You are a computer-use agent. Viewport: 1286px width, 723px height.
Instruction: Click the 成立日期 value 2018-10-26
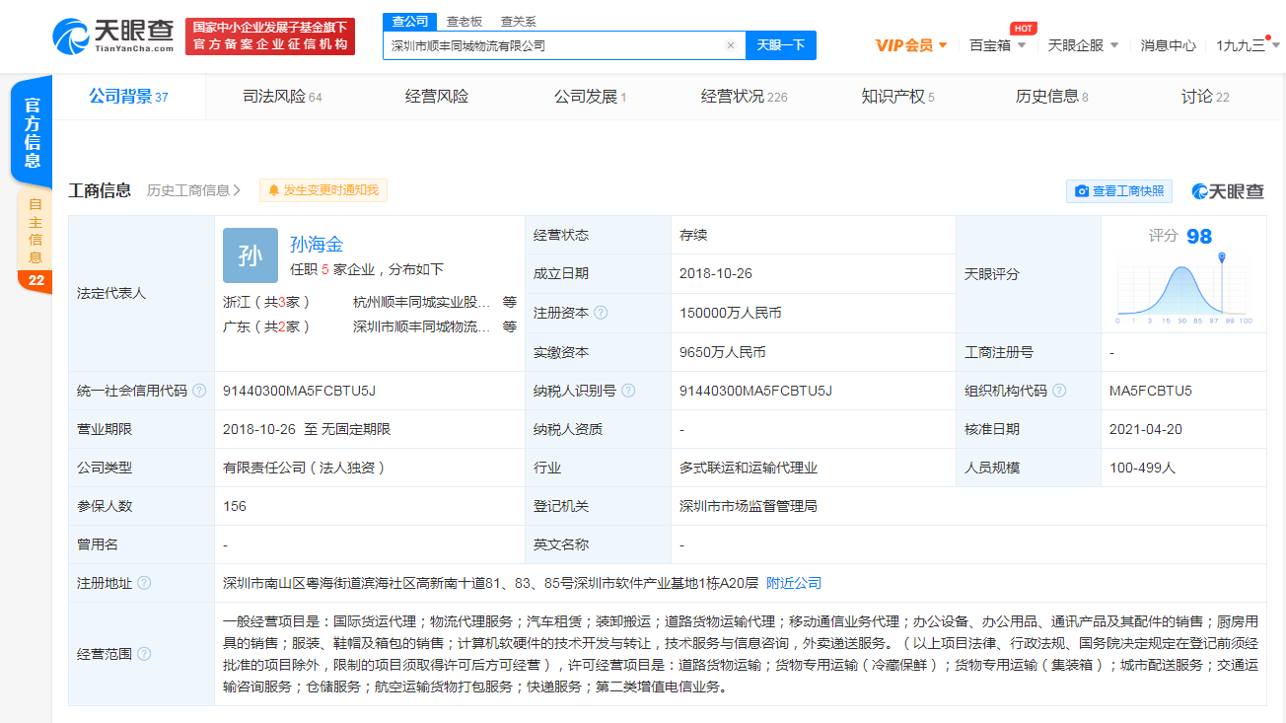(716, 273)
